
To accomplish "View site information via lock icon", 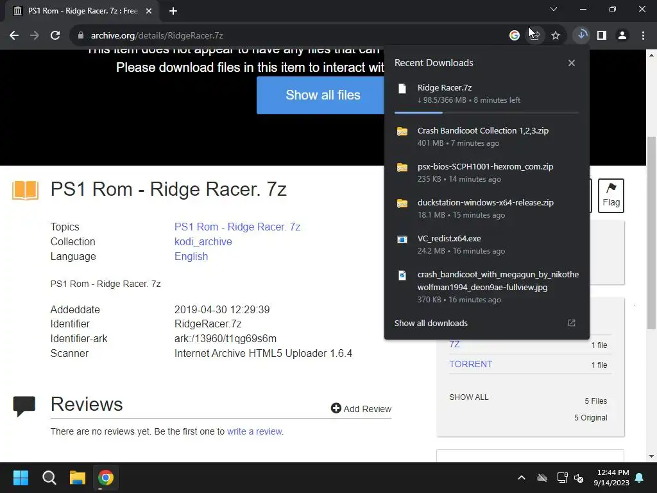I will 81,36.
